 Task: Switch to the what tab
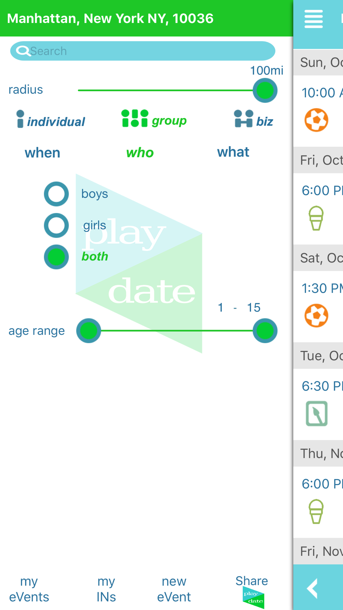233,152
